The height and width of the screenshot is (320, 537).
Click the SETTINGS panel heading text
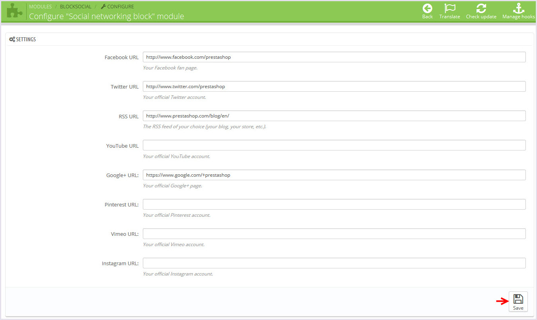coord(26,39)
